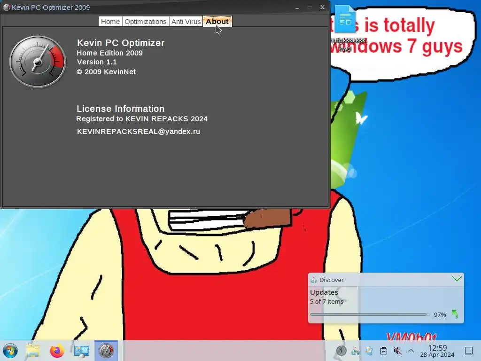Screen dimensions: 481x361
Task: Click the picture-card tray icon
Action: [x=369, y=351]
